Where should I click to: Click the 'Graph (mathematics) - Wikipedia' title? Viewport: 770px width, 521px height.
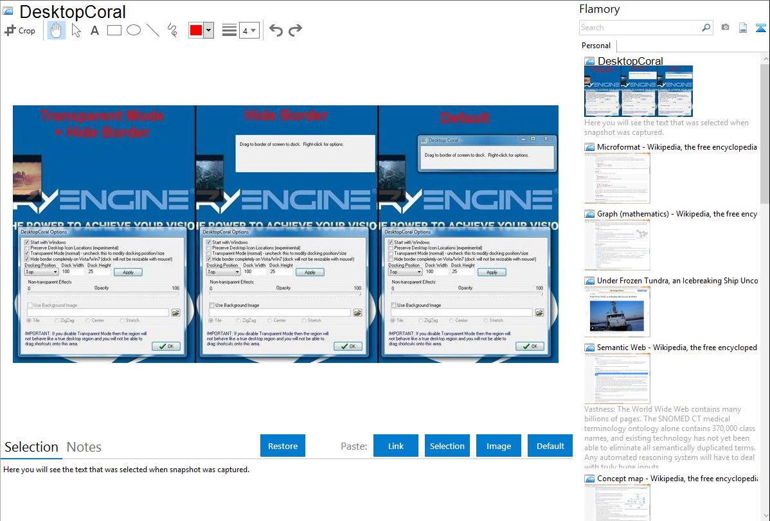(677, 214)
